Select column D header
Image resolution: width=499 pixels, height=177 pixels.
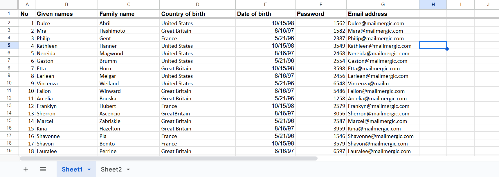click(x=197, y=4)
